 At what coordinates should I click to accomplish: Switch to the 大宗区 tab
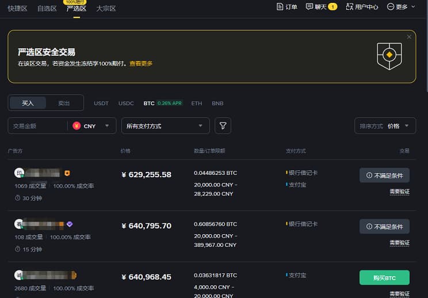pos(106,9)
